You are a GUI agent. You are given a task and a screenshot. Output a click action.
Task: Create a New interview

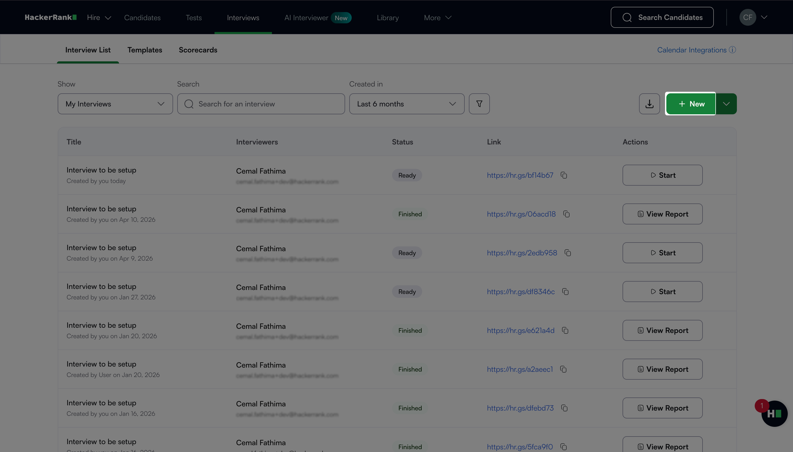tap(691, 104)
